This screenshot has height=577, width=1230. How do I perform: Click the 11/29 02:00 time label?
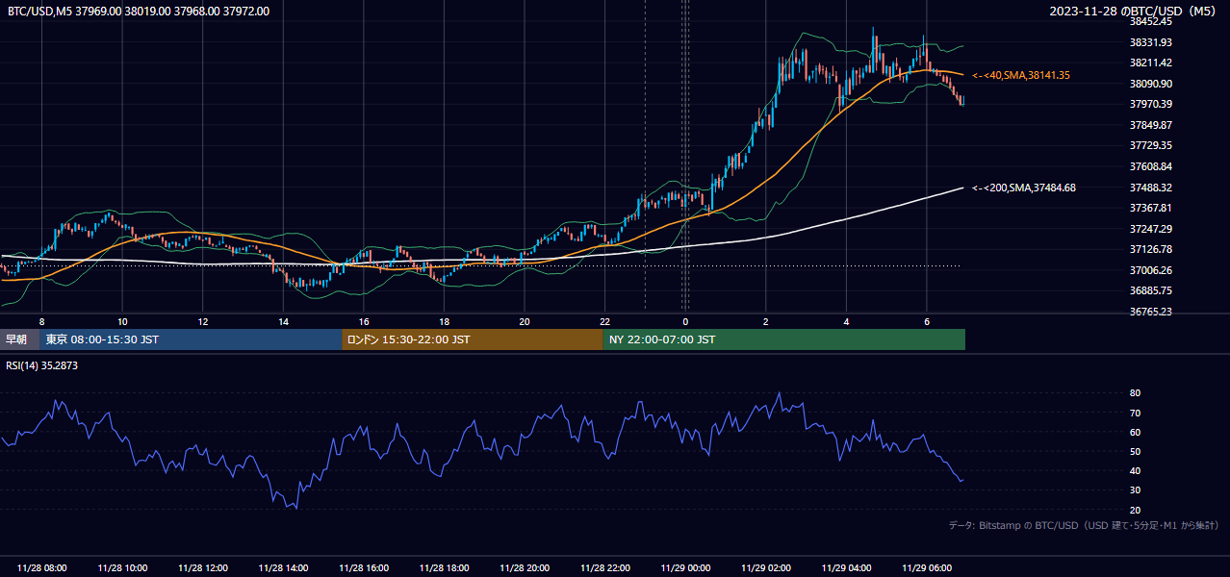coord(766,568)
